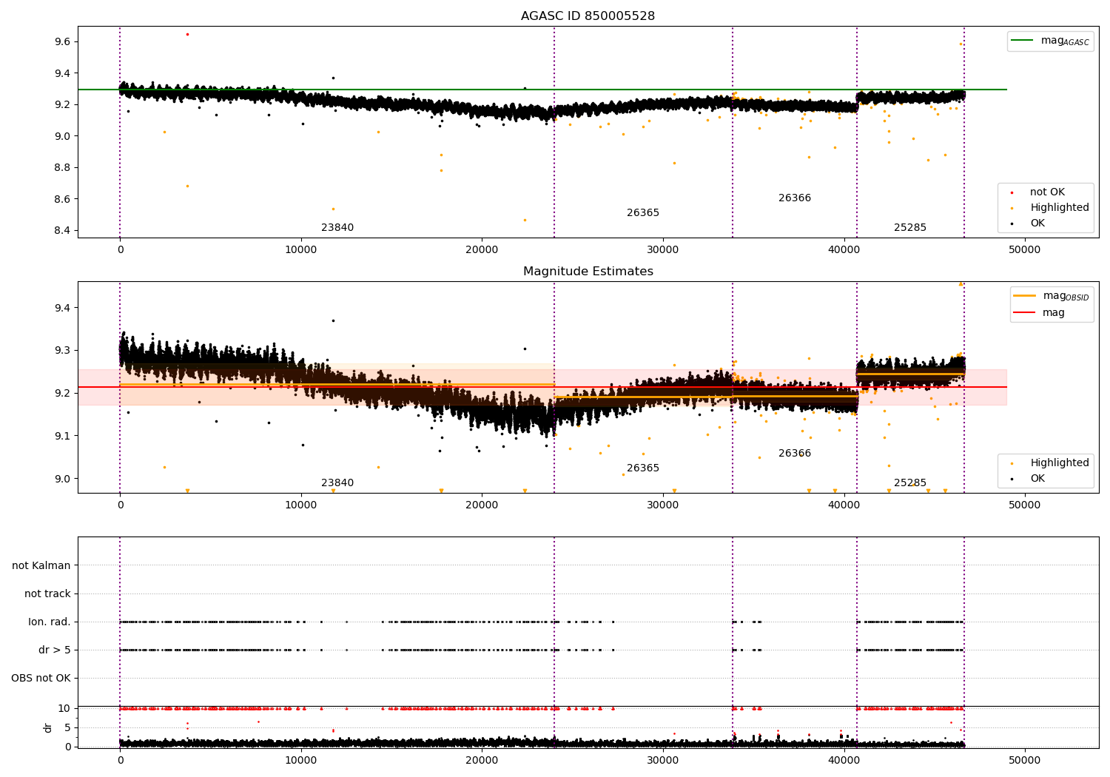Click the red 'not OK' outlier near 9.65 magnitude
1110x777 pixels.
tap(187, 34)
